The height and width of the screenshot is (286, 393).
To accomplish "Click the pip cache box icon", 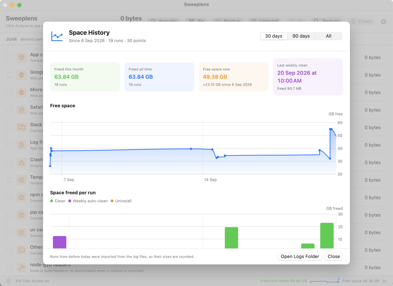I will point(21,215).
